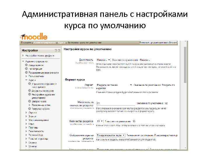Click gear icon beside Расширенные возможности

point(26,72)
